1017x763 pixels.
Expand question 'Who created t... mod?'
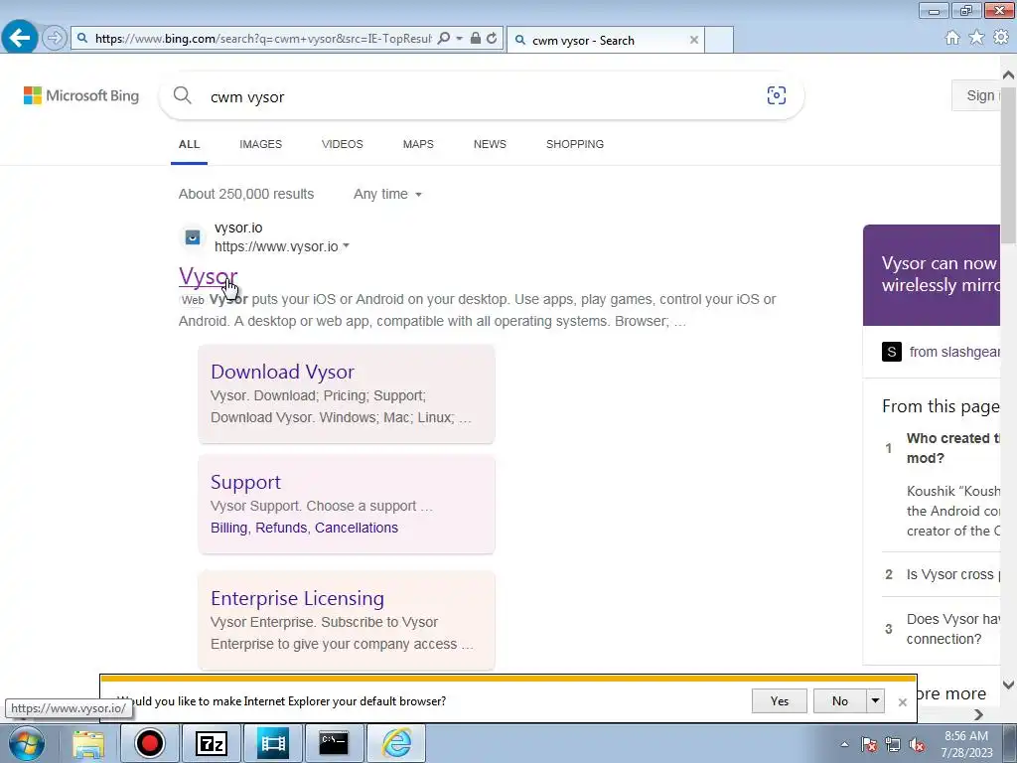952,448
